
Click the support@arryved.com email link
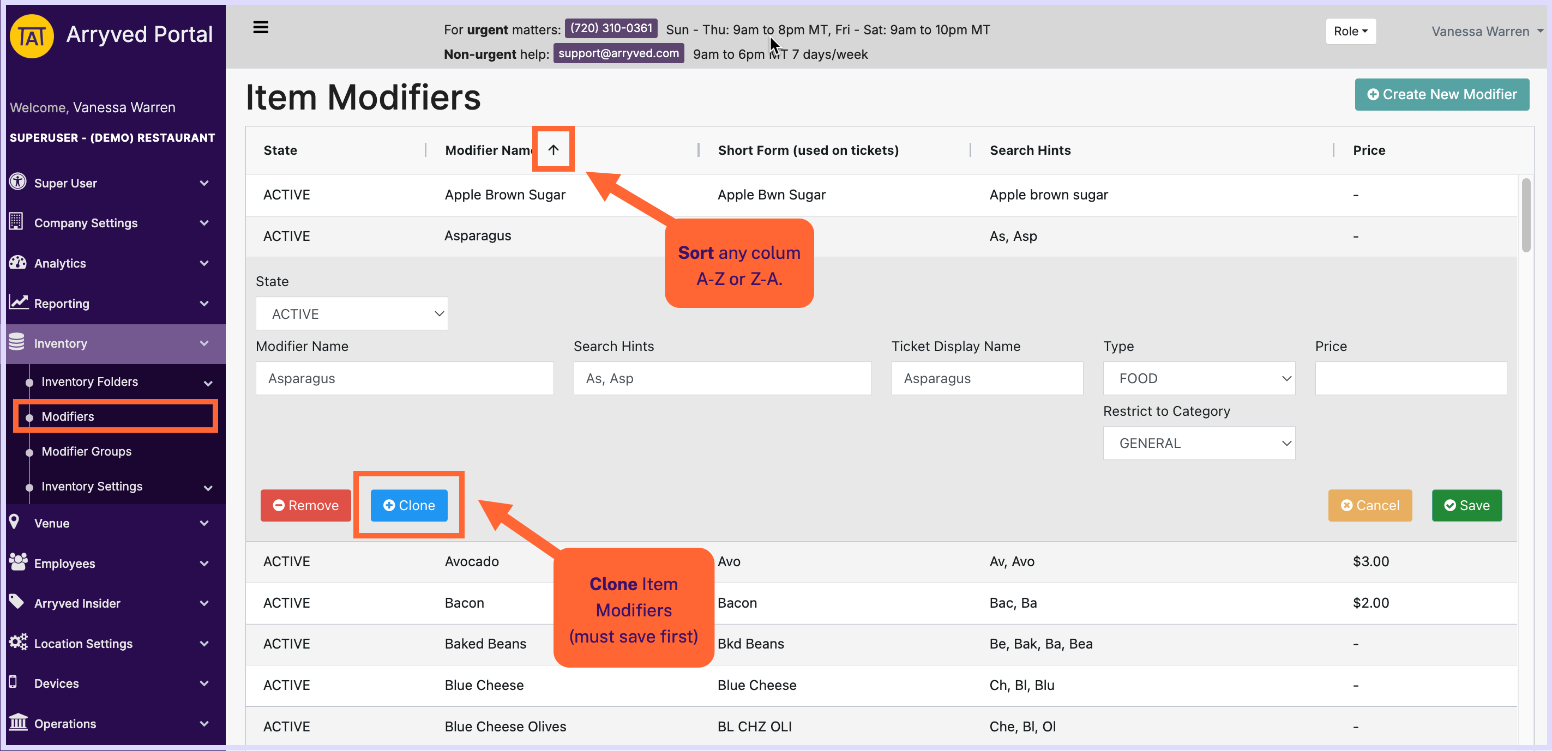tap(618, 53)
